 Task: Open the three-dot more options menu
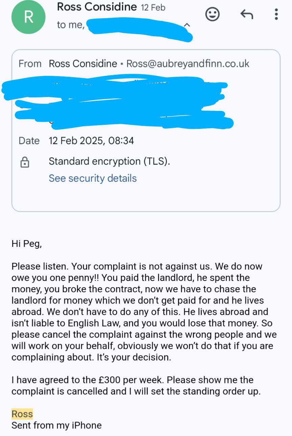pos(276,14)
